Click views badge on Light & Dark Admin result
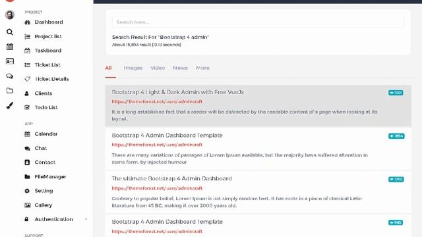Screen dimensions: 422x237 click(x=396, y=93)
